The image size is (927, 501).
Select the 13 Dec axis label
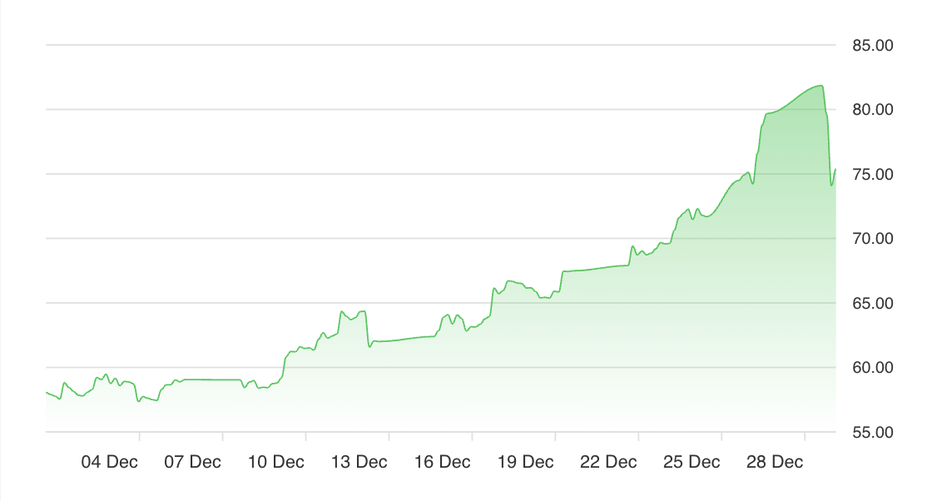(359, 462)
